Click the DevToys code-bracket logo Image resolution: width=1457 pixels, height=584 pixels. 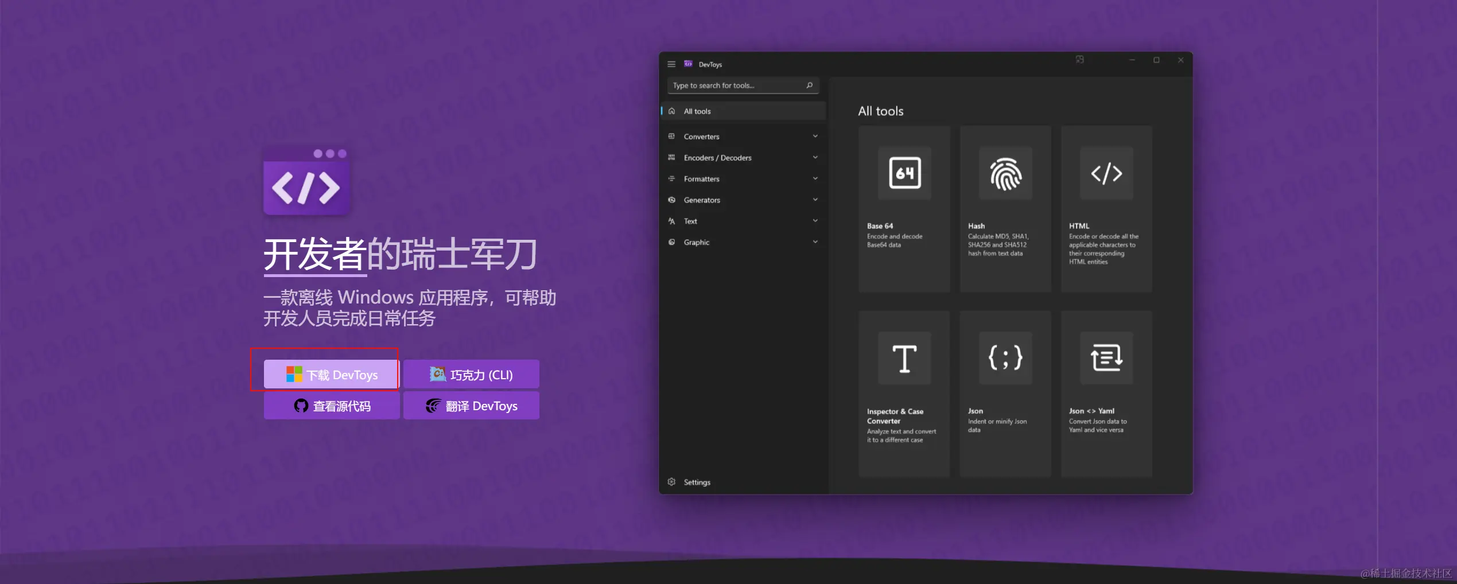click(x=306, y=181)
